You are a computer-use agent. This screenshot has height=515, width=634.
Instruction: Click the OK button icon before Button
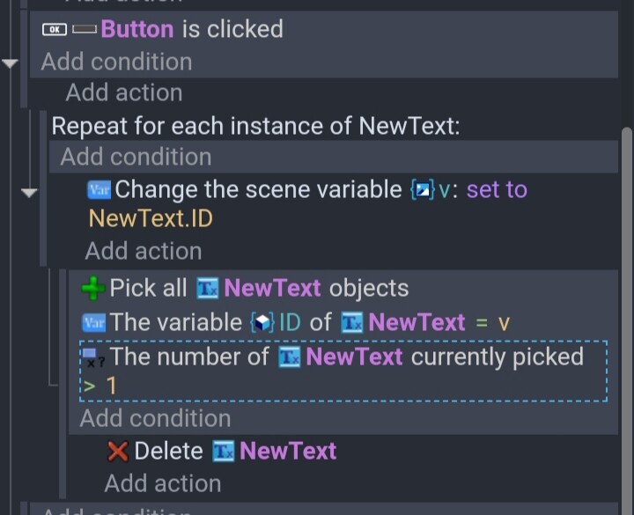point(55,29)
